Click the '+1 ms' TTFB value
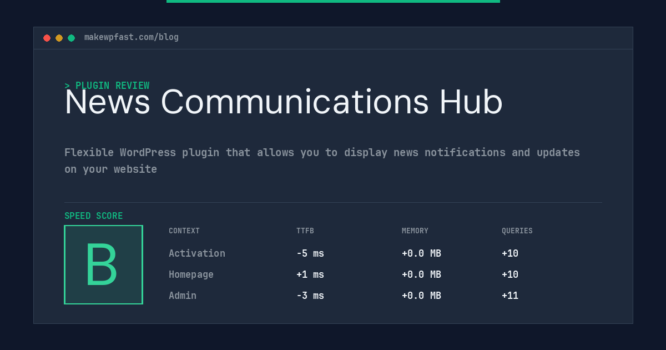The width and height of the screenshot is (666, 350). (310, 274)
